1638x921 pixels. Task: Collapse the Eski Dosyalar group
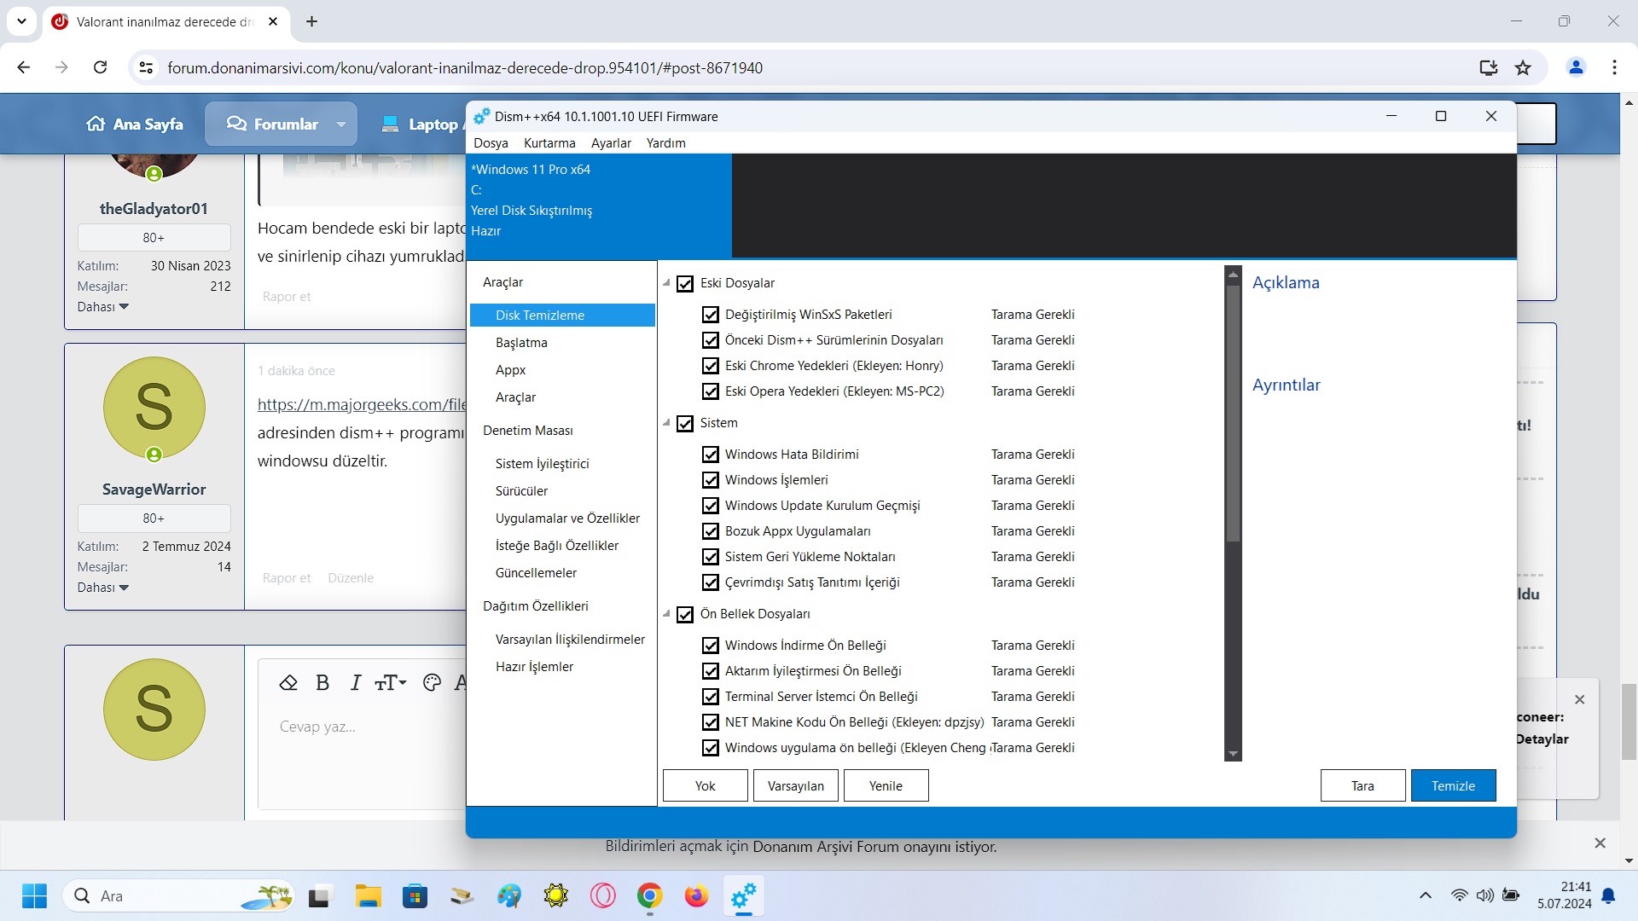pyautogui.click(x=667, y=283)
